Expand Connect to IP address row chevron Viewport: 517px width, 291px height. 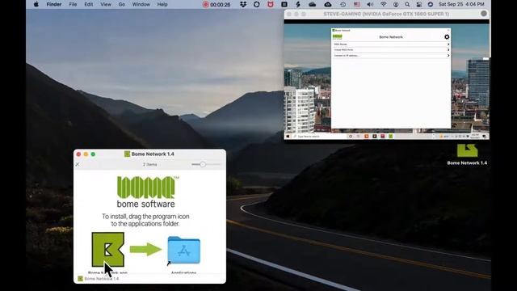(448, 56)
